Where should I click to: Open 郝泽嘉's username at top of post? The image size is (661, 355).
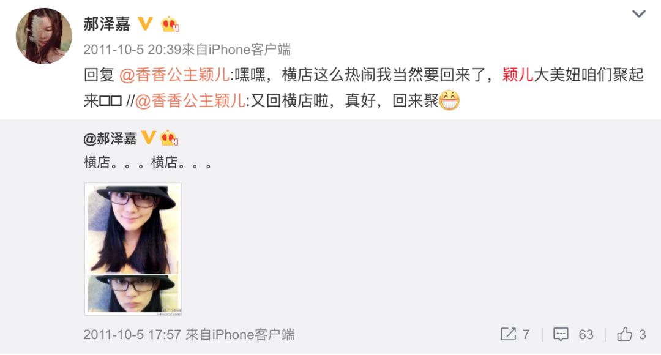[x=106, y=24]
